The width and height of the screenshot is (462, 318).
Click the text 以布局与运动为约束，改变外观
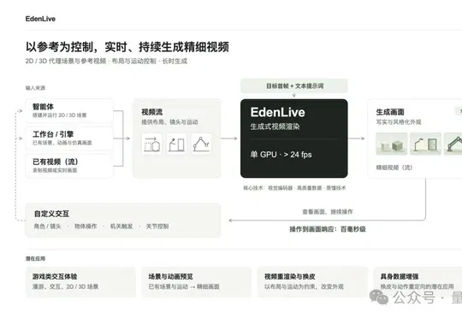pyautogui.click(x=304, y=286)
